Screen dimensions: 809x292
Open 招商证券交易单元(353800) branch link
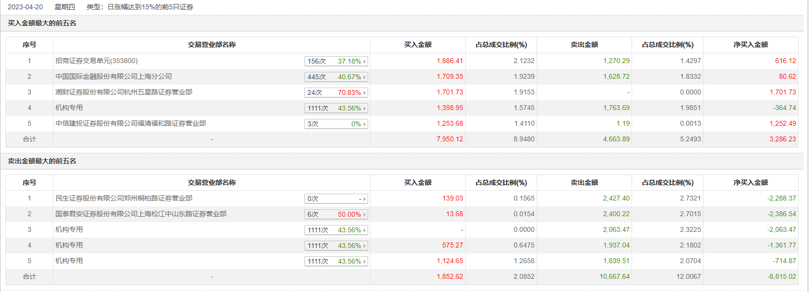(96, 61)
